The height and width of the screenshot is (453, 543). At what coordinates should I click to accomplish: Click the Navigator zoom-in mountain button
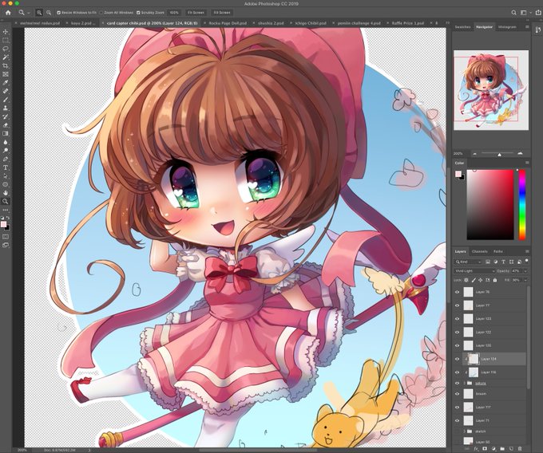tap(520, 154)
